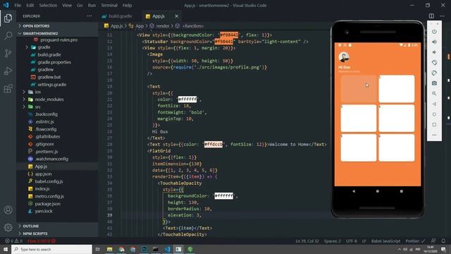Viewport: 451px width, 254px height.
Task: Open package.json in the file tree
Action: [x=47, y=204]
